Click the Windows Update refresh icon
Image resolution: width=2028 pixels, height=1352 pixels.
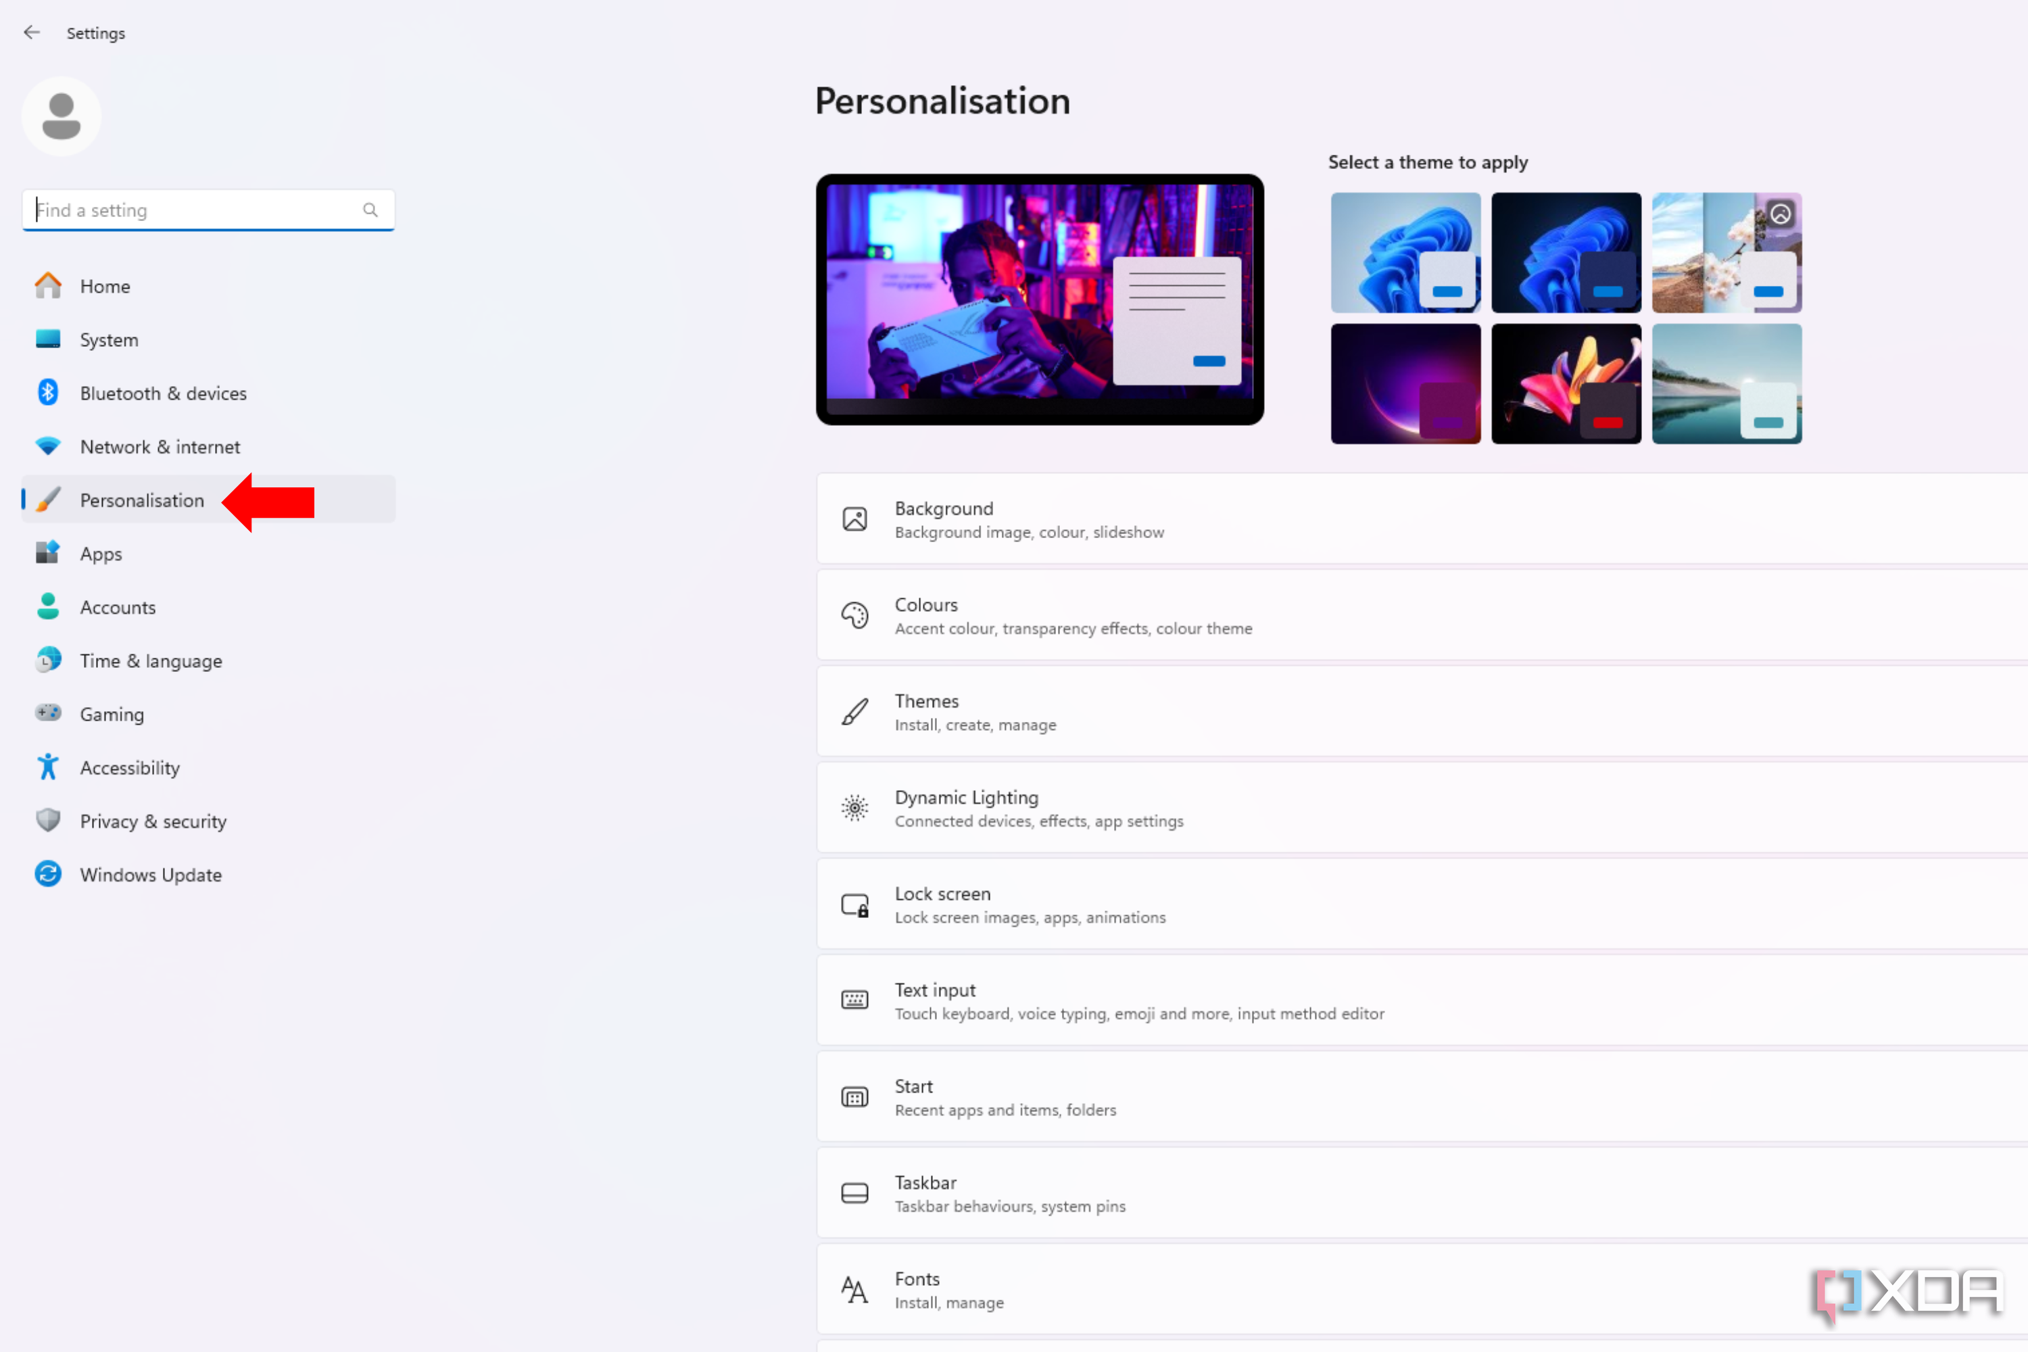pos(47,873)
